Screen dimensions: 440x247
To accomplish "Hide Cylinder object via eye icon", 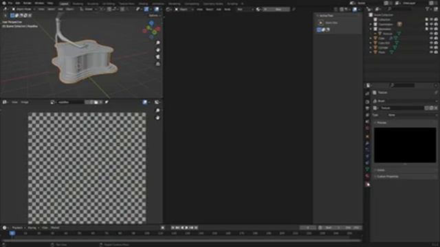I will pos(431,47).
